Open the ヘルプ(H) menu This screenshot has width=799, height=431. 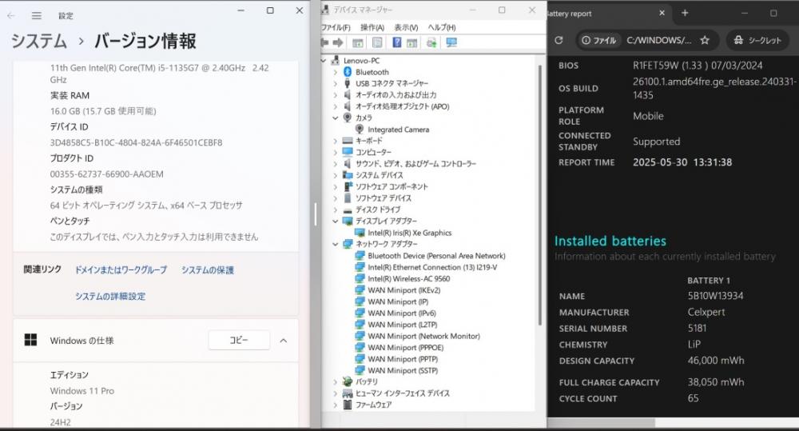[x=442, y=27]
